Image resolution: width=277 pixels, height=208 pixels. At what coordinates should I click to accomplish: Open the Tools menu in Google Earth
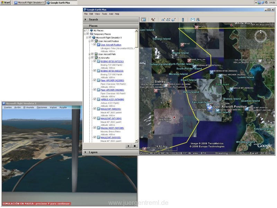105,14
